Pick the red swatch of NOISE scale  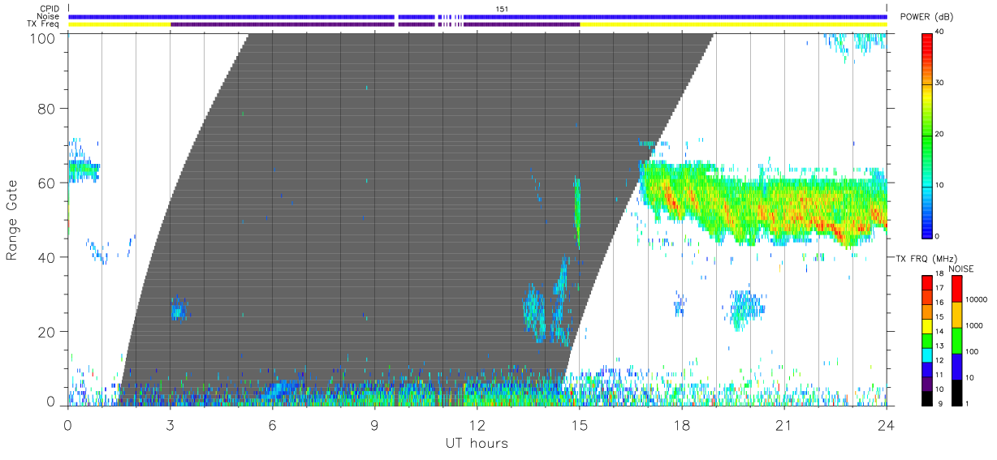pos(956,287)
